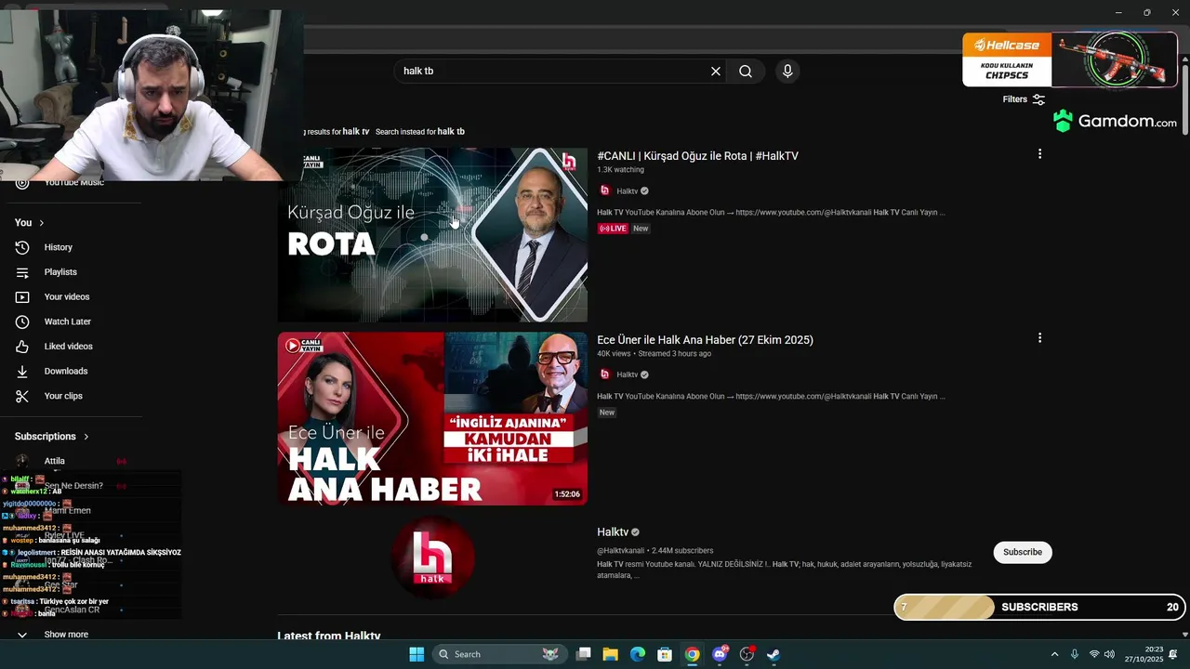The image size is (1190, 669).
Task: Open '#CANLI | Kürşad Oğuz ile Rota' video title
Action: (x=697, y=156)
